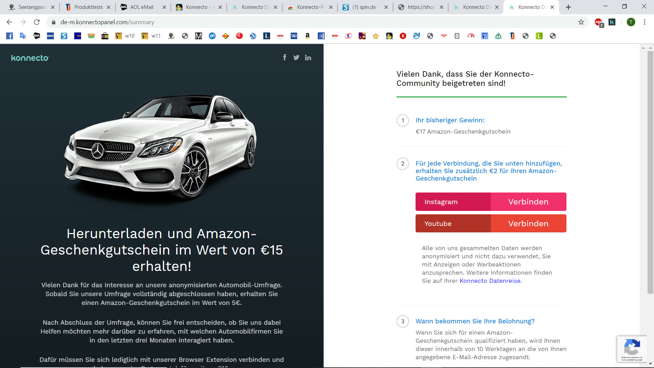The height and width of the screenshot is (368, 654).
Task: Click the 'Ihr bisheriger Gewinn:' heading
Action: (x=450, y=120)
